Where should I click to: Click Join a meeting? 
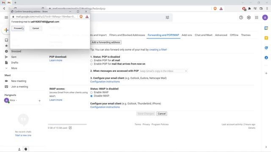pyautogui.click(x=19, y=87)
